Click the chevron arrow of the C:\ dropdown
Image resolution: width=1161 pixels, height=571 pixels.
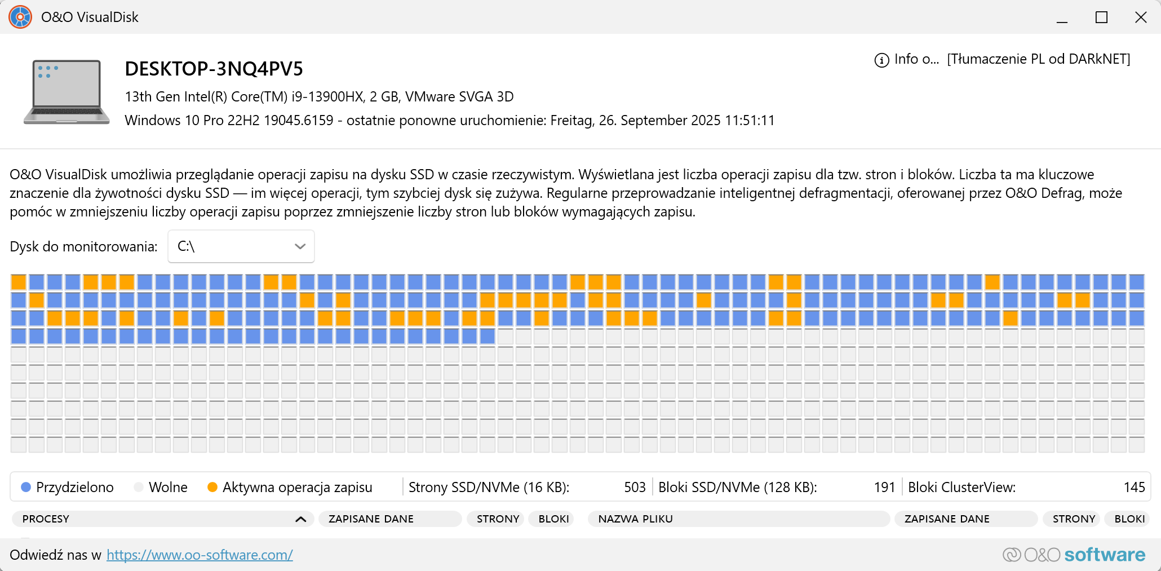coord(300,246)
